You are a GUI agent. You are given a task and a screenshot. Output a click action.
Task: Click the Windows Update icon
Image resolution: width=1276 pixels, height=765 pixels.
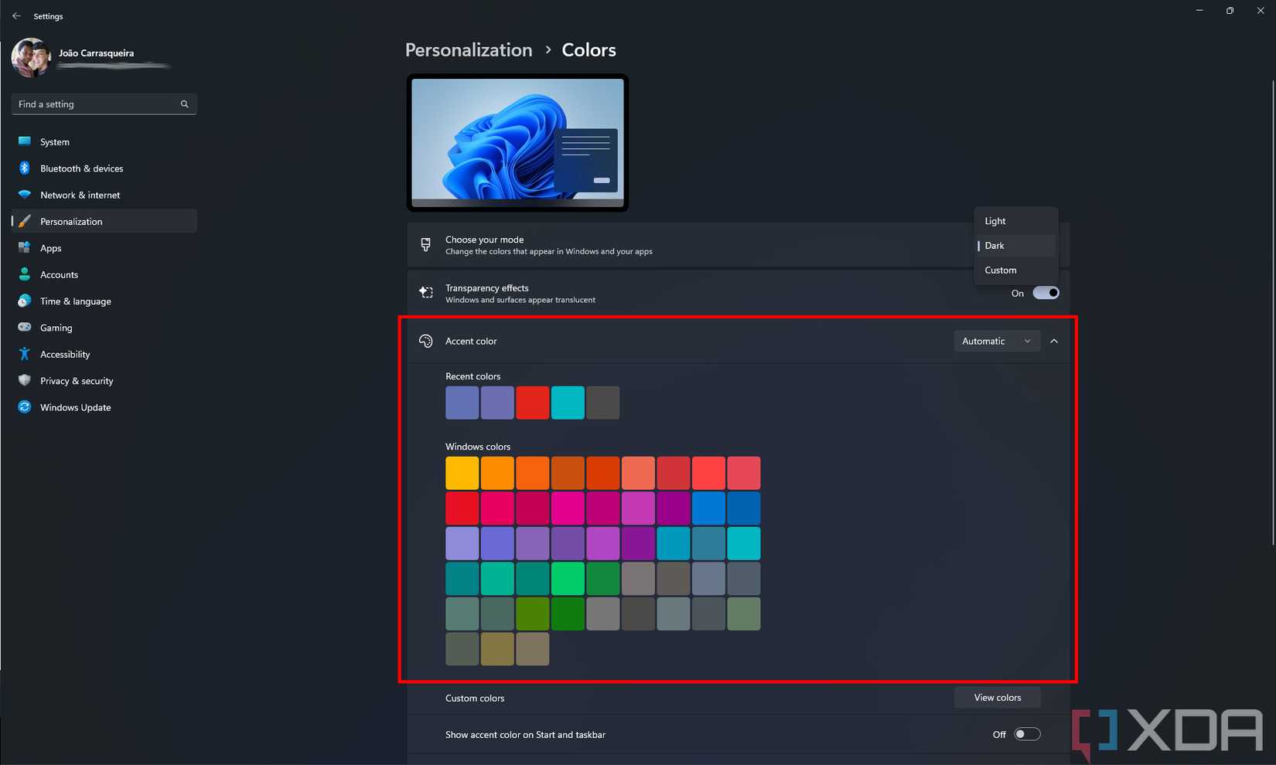[x=24, y=407]
